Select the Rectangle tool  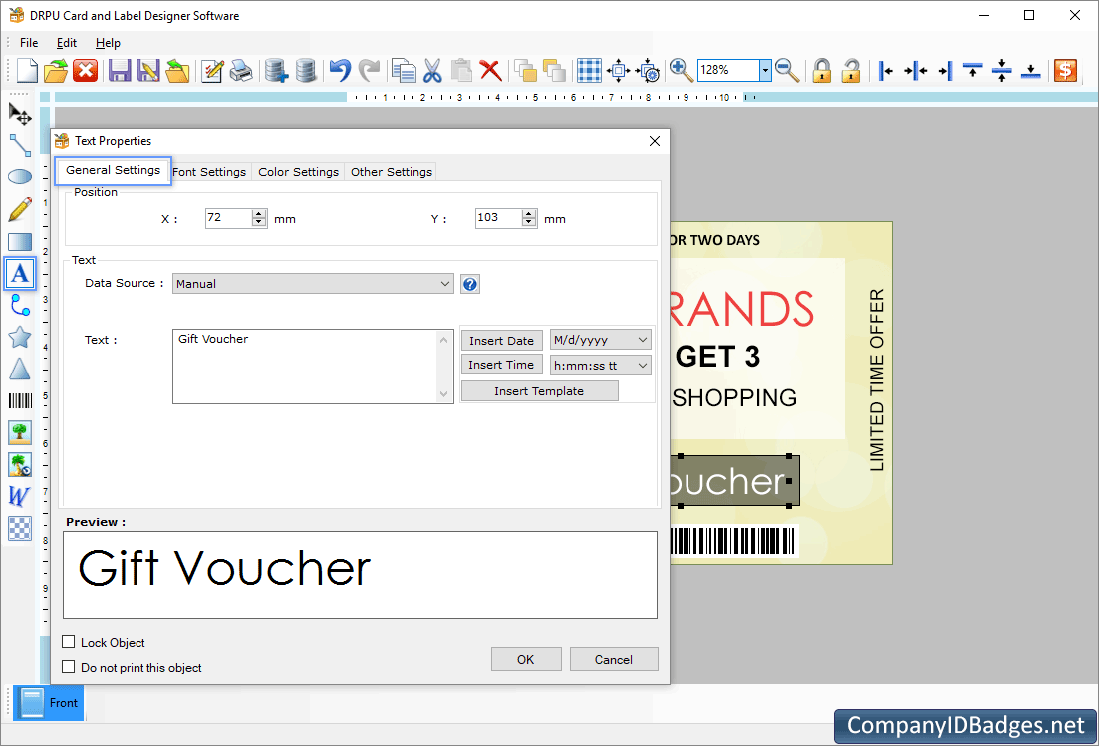pos(20,242)
